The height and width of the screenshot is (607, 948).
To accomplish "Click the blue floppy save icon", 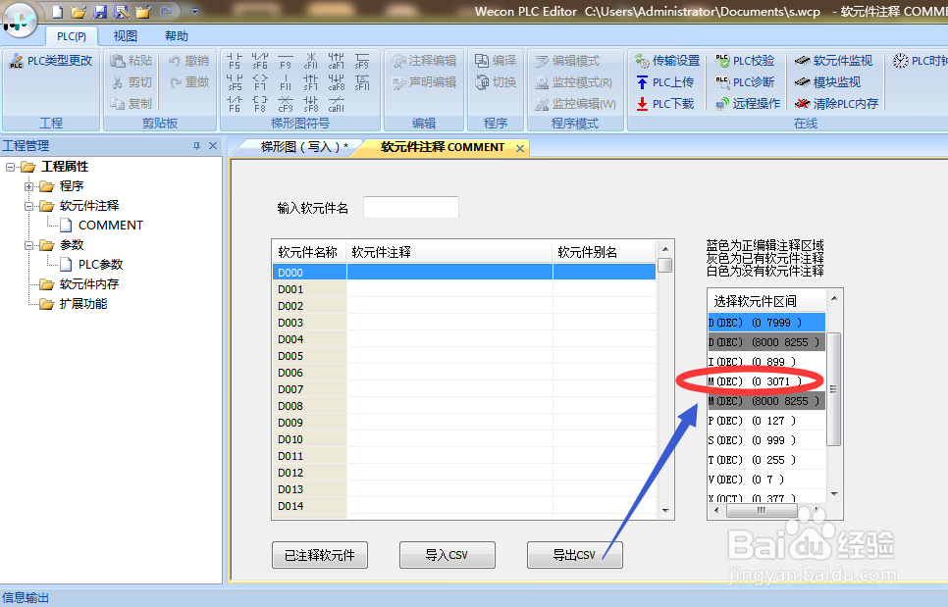I will pyautogui.click(x=100, y=12).
